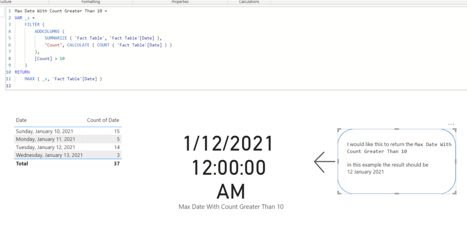Click the CALCULATE COUNT line in formula
Screen dimensions: 467x251
click(x=108, y=45)
